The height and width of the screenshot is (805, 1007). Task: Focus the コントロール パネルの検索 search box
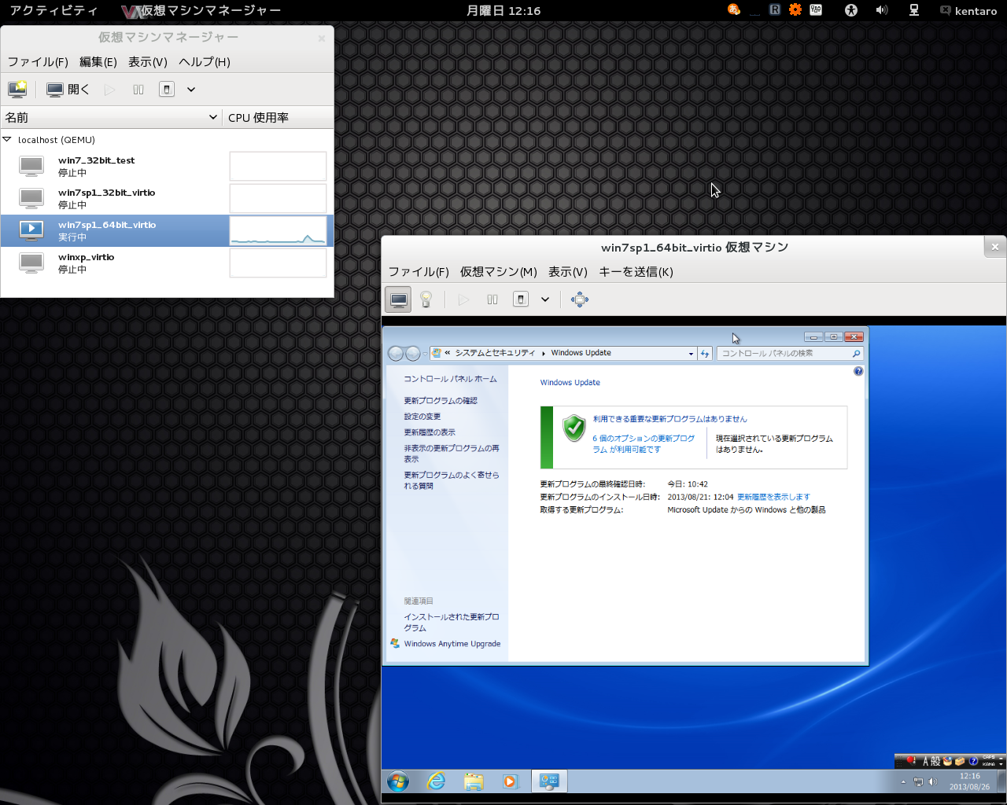coord(790,354)
